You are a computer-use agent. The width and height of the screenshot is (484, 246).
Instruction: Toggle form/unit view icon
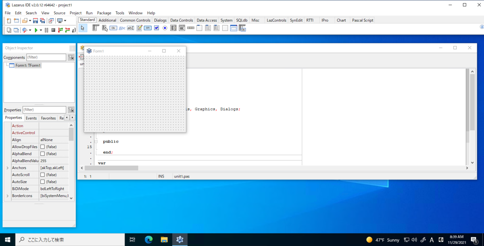pos(51,21)
